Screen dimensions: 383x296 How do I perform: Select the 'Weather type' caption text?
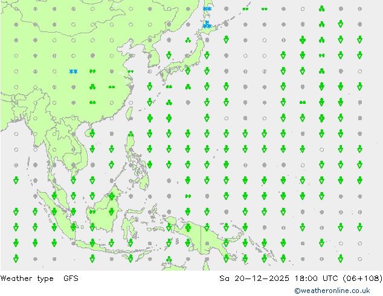tap(27, 278)
